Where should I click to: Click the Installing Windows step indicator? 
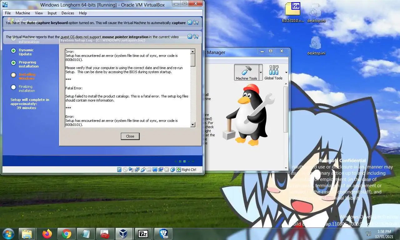13,75
